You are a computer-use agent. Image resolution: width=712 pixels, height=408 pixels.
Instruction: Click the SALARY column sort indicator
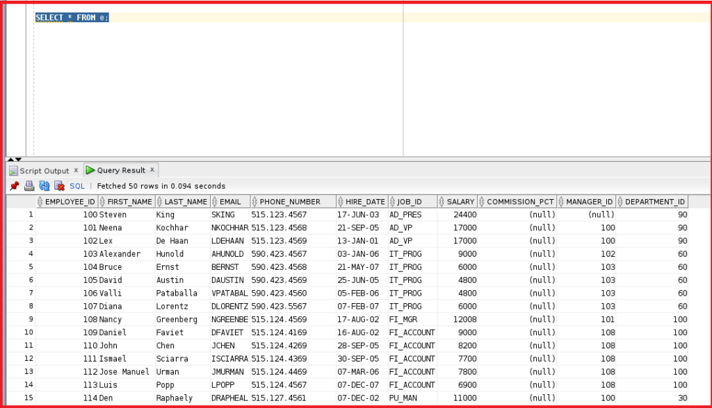coord(442,201)
